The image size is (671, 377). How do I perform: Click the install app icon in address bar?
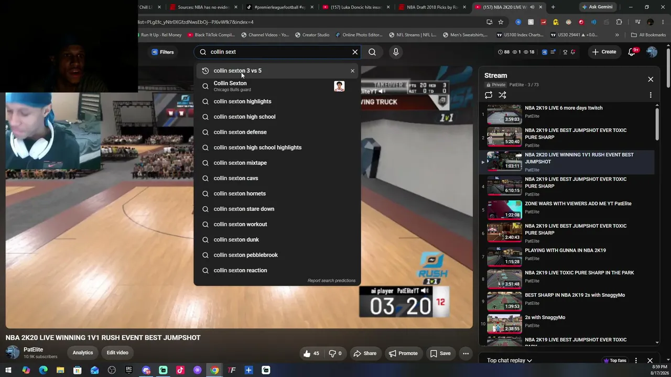(x=489, y=22)
